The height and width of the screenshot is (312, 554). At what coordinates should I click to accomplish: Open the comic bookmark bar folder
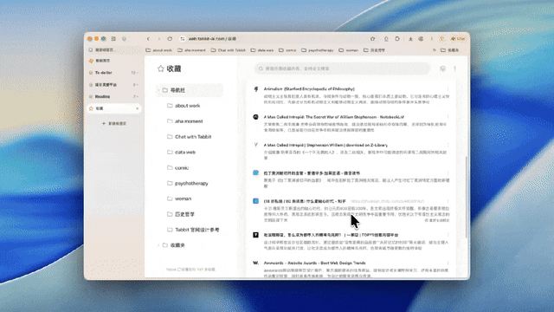click(x=287, y=50)
